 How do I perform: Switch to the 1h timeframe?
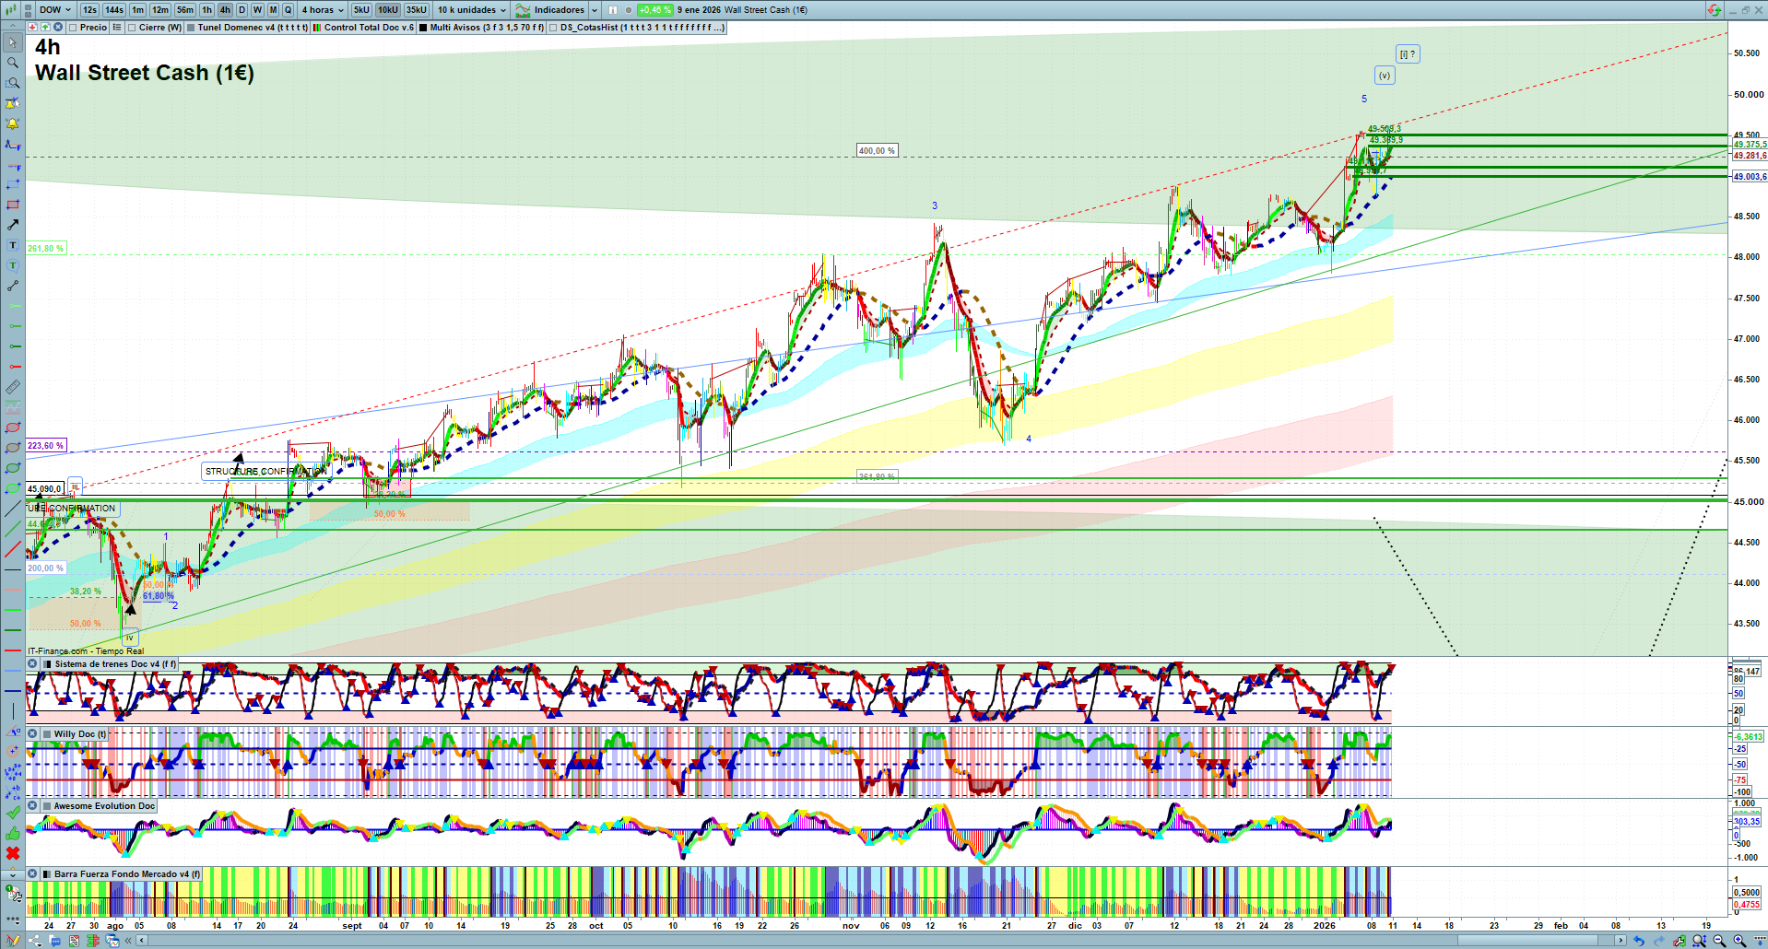[x=206, y=10]
